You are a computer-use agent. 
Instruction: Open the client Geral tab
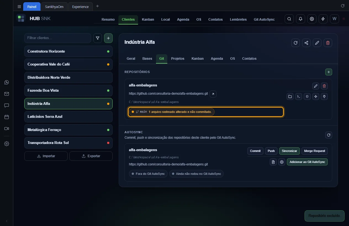click(x=131, y=59)
